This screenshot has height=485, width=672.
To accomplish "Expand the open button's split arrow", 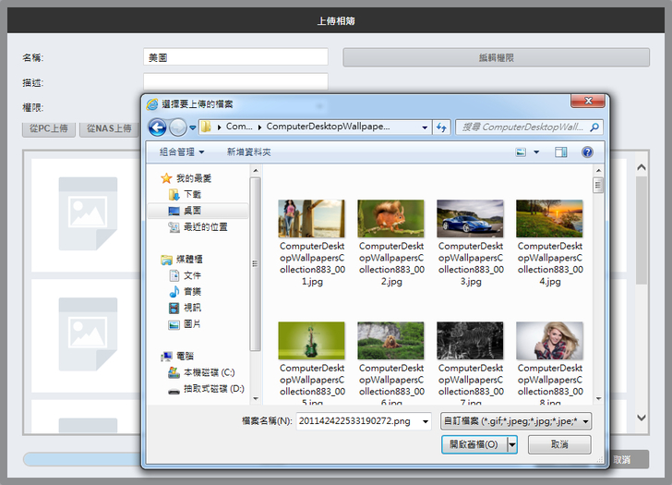I will pos(512,444).
